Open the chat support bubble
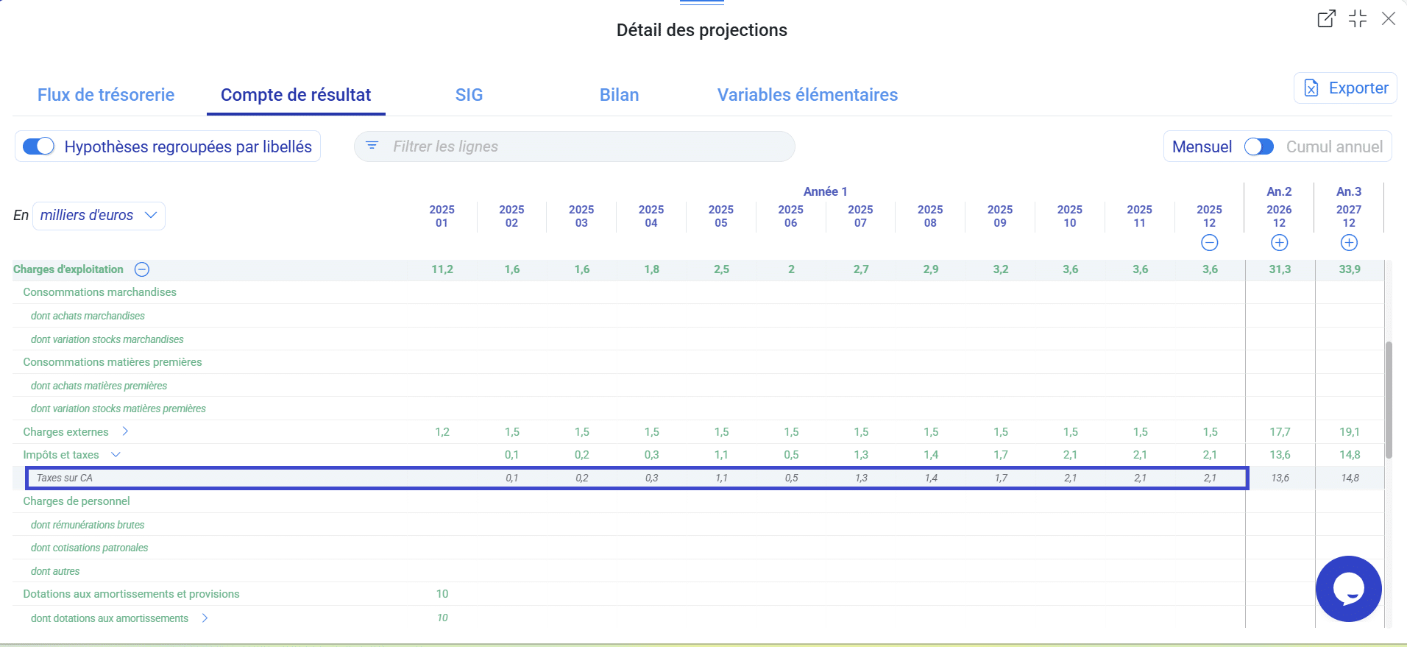 pyautogui.click(x=1348, y=589)
